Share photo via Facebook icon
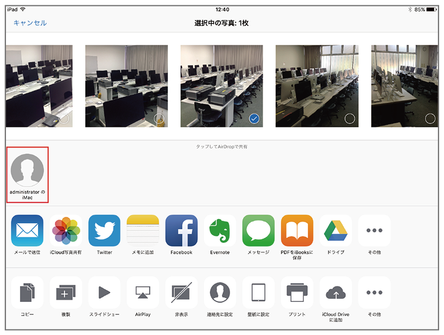 pos(181,231)
